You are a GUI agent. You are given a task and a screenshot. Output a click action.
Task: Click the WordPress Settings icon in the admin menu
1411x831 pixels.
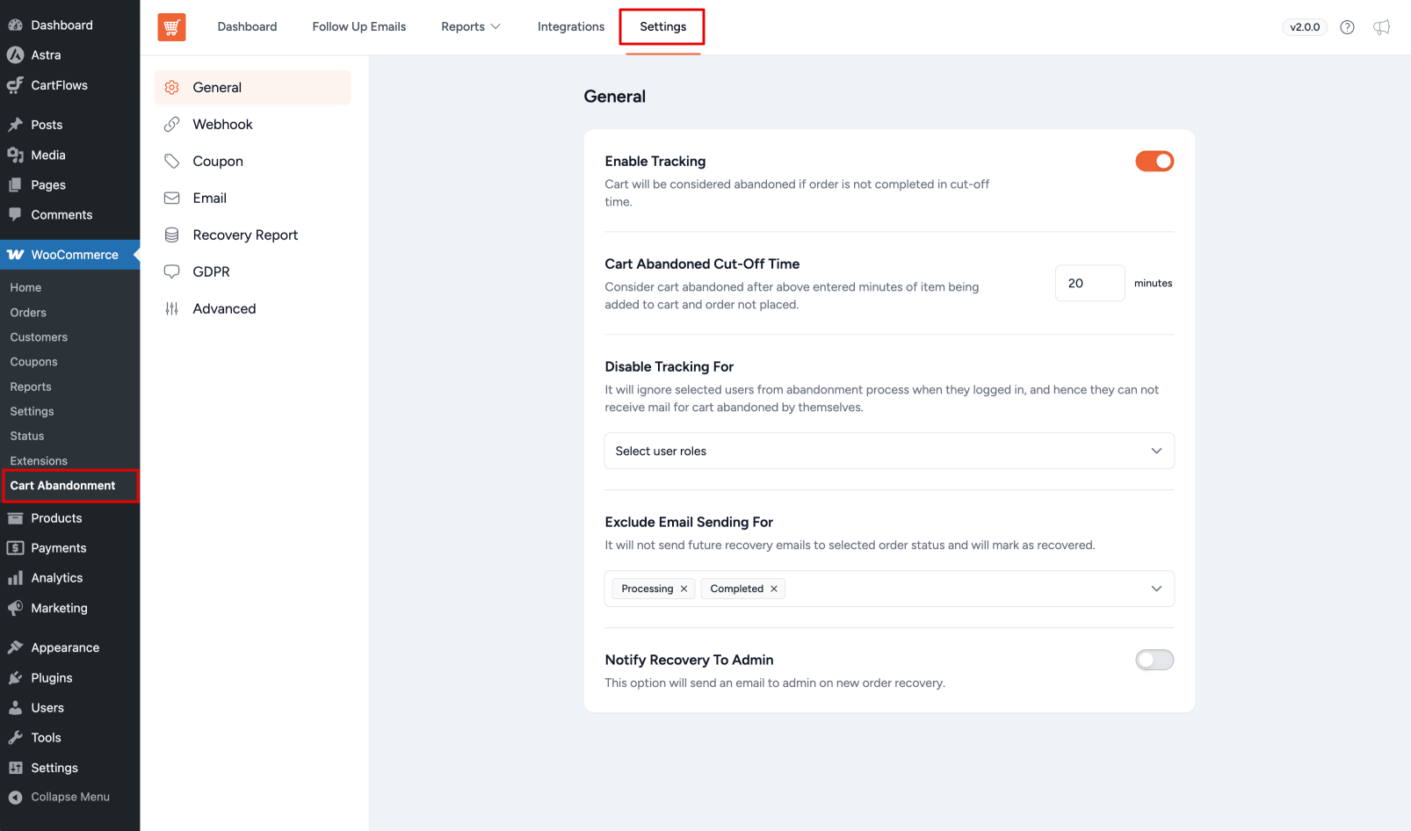15,768
